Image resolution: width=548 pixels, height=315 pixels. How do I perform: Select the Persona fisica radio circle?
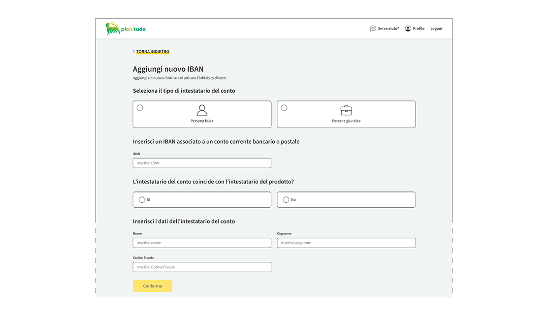click(x=140, y=108)
